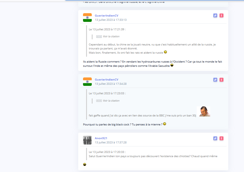Click timestamp 13 juillet 2023 à 17:33:13

coord(111,20)
